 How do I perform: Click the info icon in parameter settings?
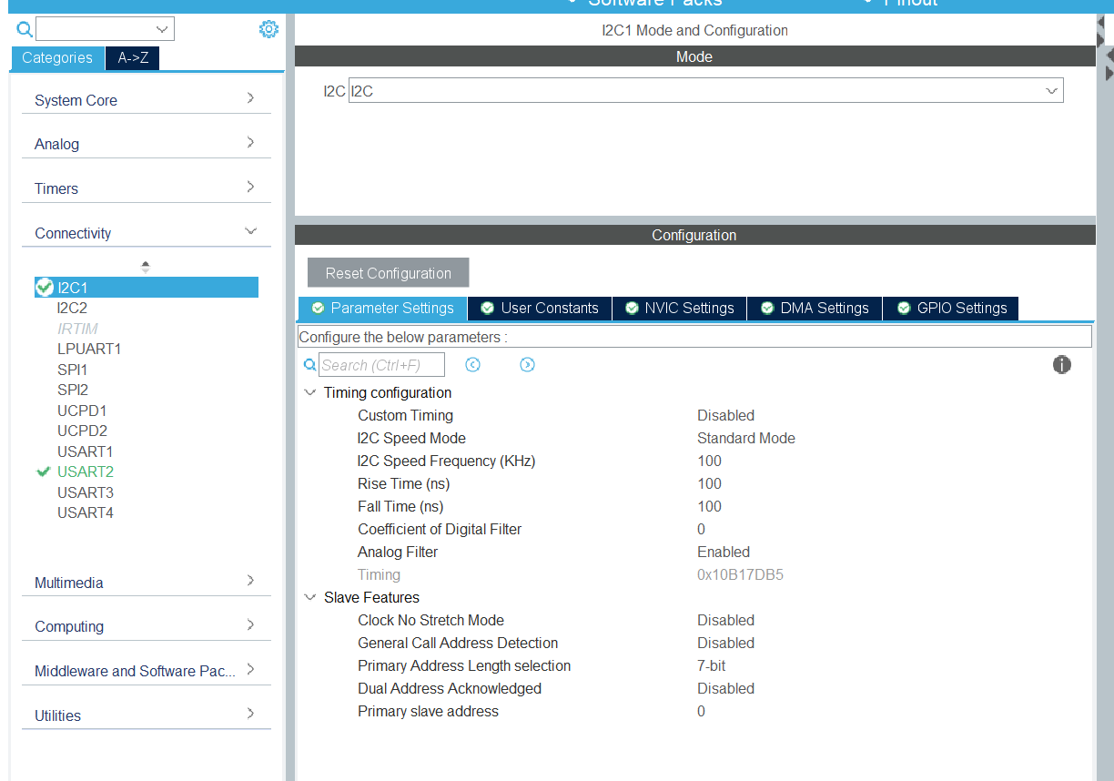(1061, 365)
